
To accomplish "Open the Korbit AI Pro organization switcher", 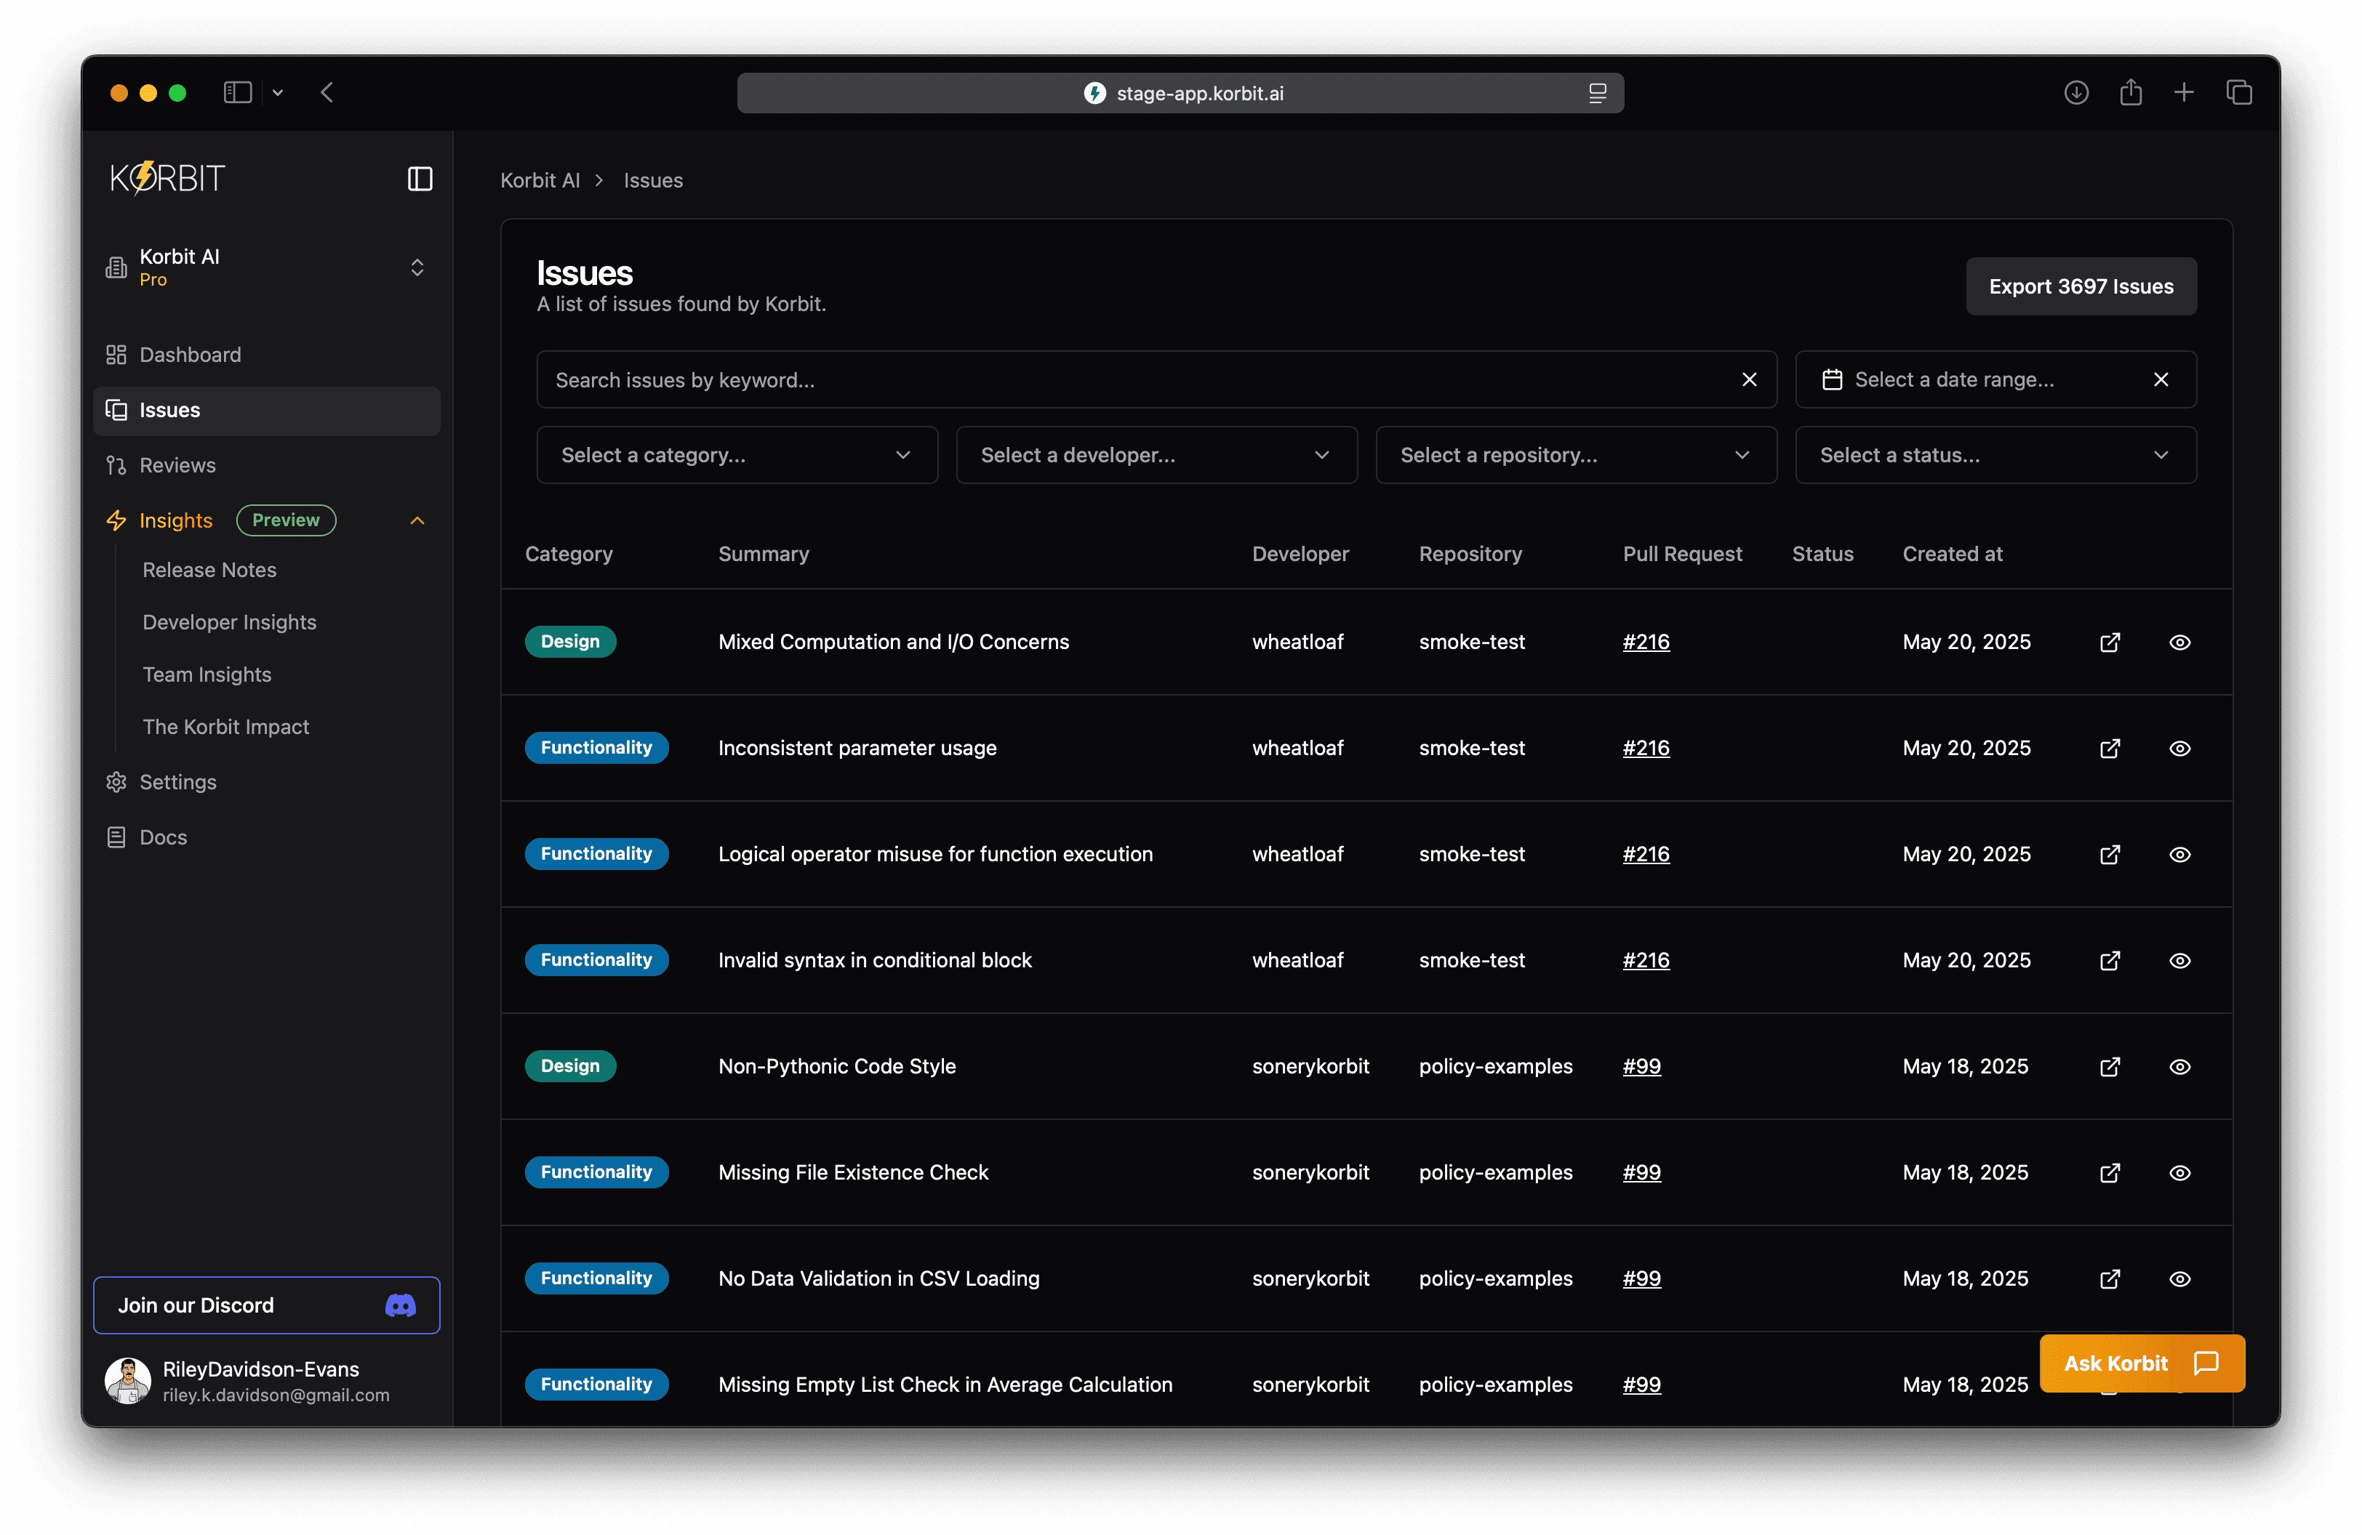I will [x=266, y=267].
